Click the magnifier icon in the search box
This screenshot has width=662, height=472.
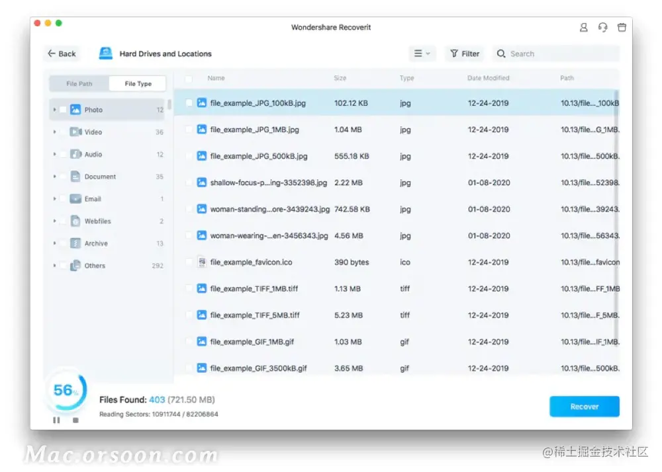pyautogui.click(x=501, y=54)
